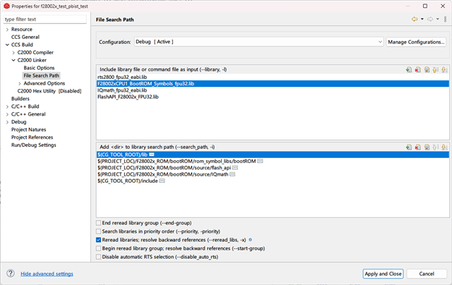
Task: Select Basic Options in the tree
Action: tap(39, 68)
